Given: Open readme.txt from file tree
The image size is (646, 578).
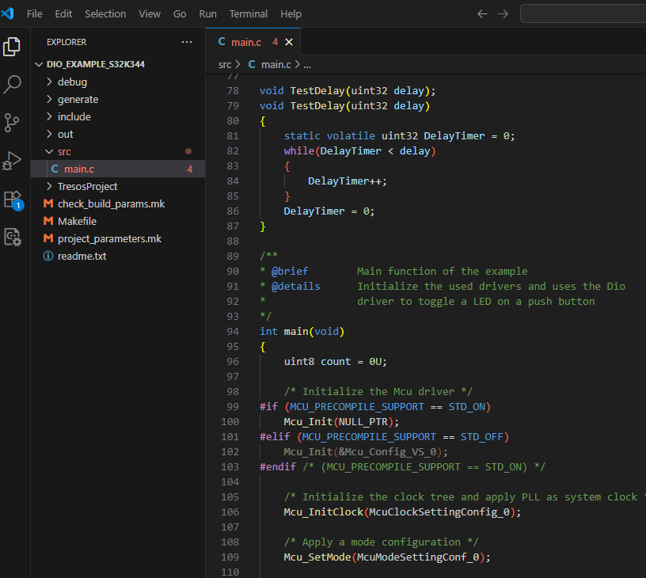Looking at the screenshot, I should click(x=82, y=256).
